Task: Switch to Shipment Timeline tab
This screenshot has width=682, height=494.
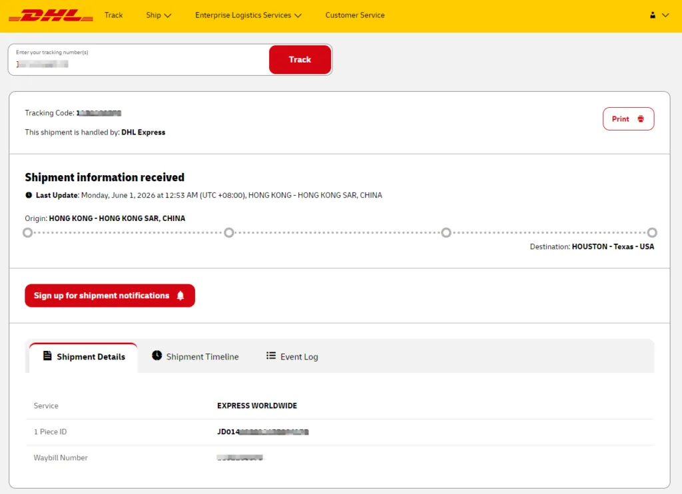Action: click(x=195, y=357)
